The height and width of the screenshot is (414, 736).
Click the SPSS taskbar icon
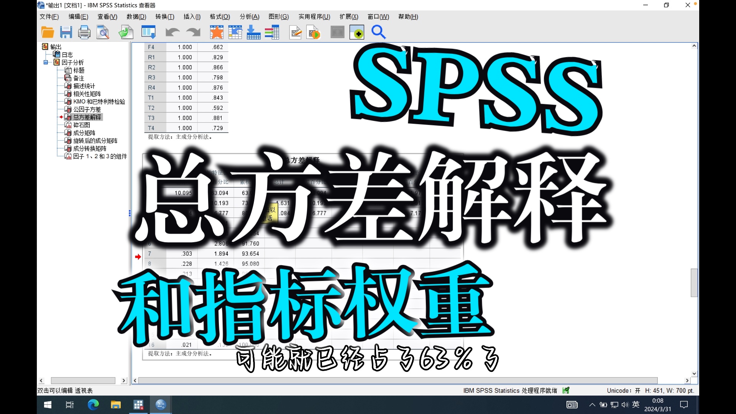pyautogui.click(x=161, y=405)
